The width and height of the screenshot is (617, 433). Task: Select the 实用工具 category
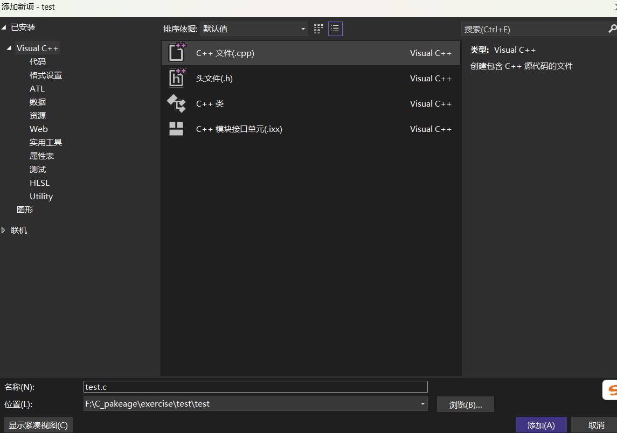[46, 142]
